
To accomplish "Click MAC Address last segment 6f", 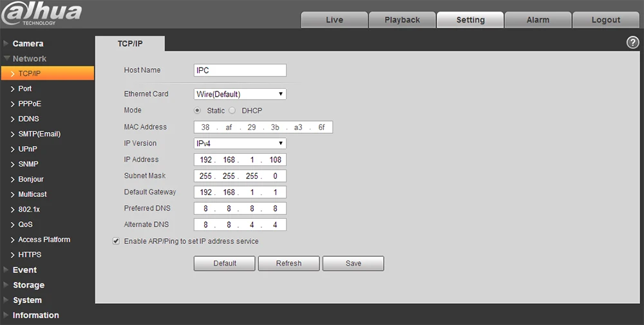I will coord(321,127).
